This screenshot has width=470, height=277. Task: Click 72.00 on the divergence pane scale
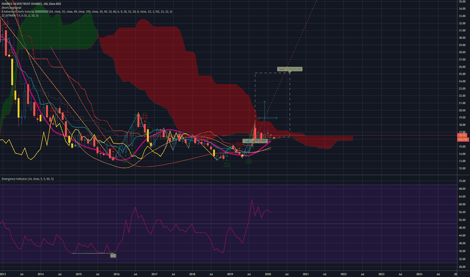(462, 181)
